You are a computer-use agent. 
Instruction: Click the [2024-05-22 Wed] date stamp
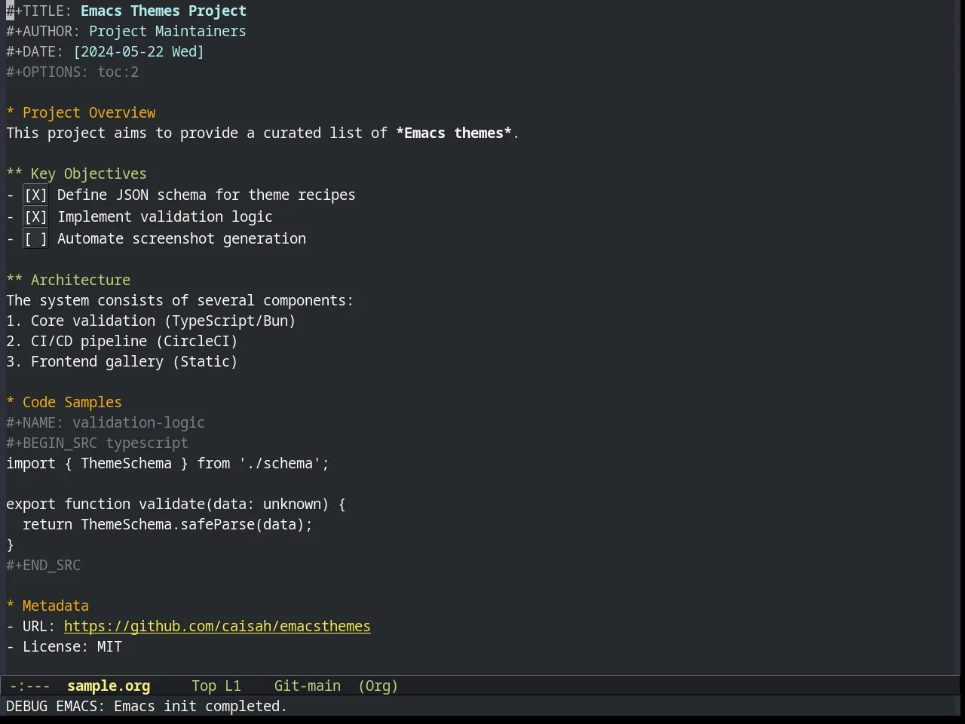pyautogui.click(x=139, y=52)
